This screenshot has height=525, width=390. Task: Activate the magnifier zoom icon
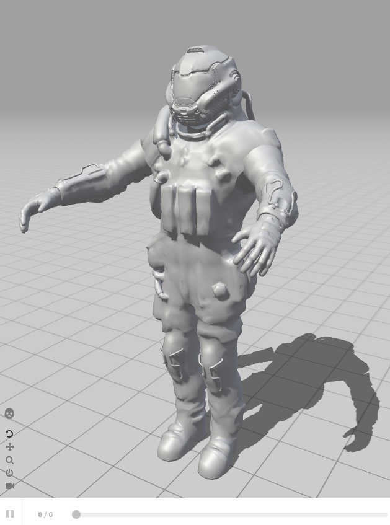point(10,461)
